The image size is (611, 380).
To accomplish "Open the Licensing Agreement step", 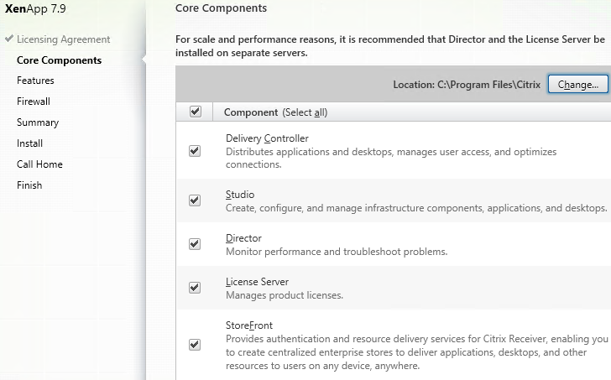I will [64, 39].
